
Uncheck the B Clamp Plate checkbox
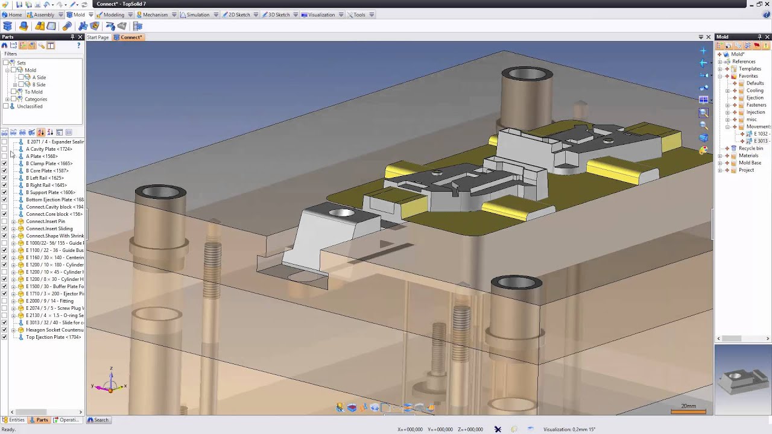point(4,163)
